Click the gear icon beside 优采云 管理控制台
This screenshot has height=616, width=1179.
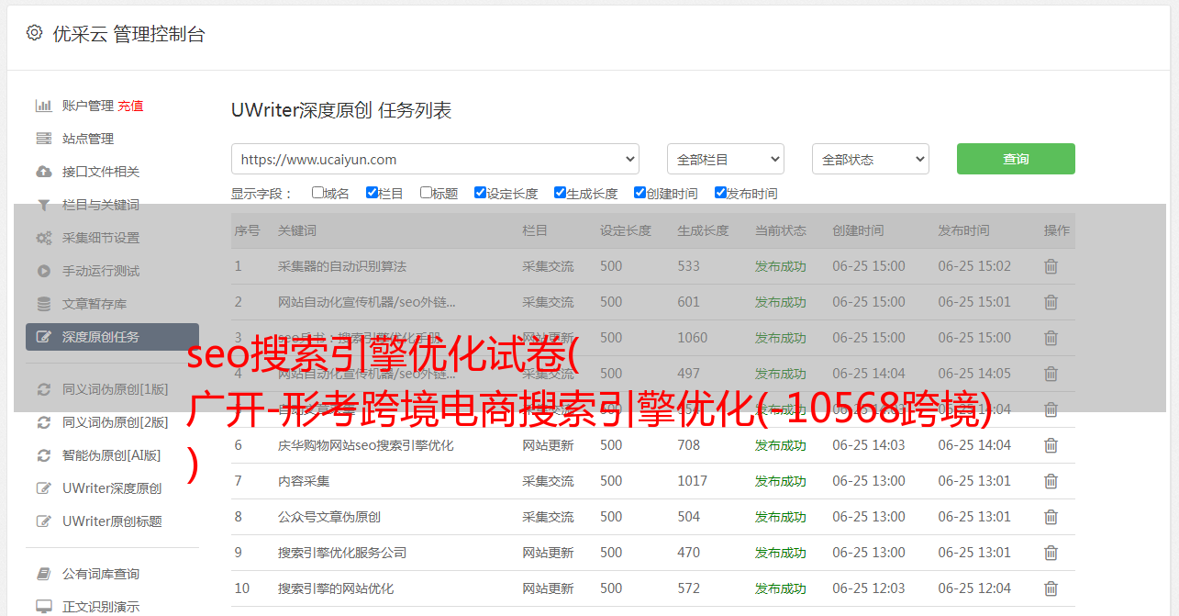click(34, 33)
